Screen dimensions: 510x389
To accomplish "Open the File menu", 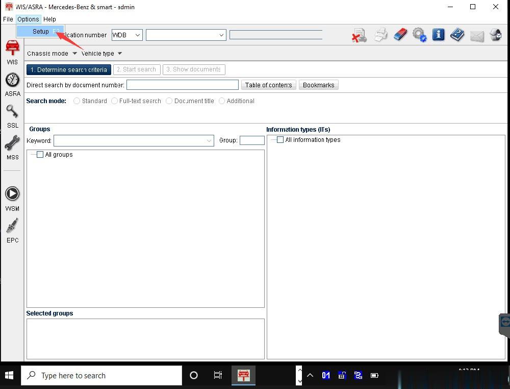I will (x=8, y=19).
